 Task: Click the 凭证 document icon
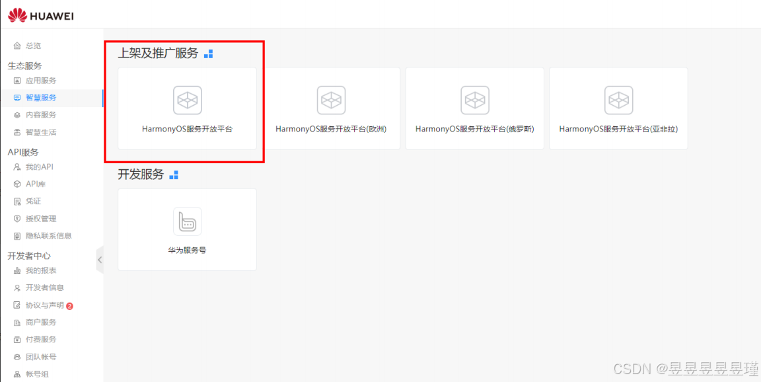coord(17,201)
